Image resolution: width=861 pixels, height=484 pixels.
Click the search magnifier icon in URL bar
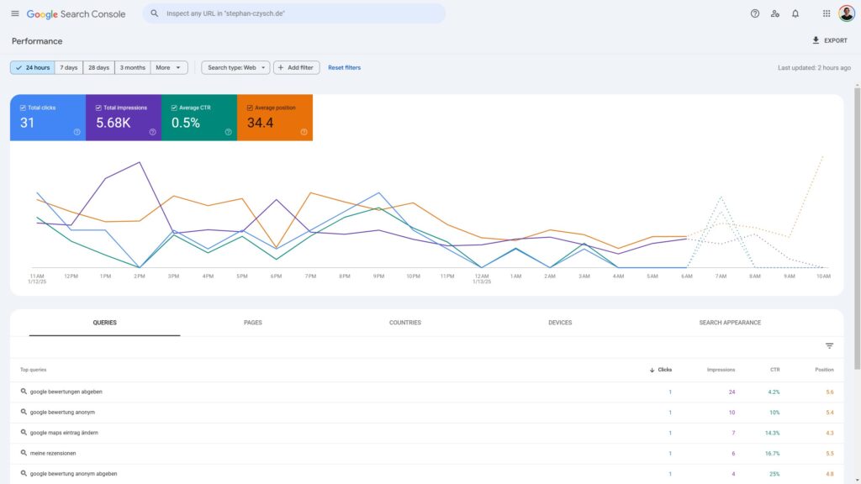tap(155, 13)
